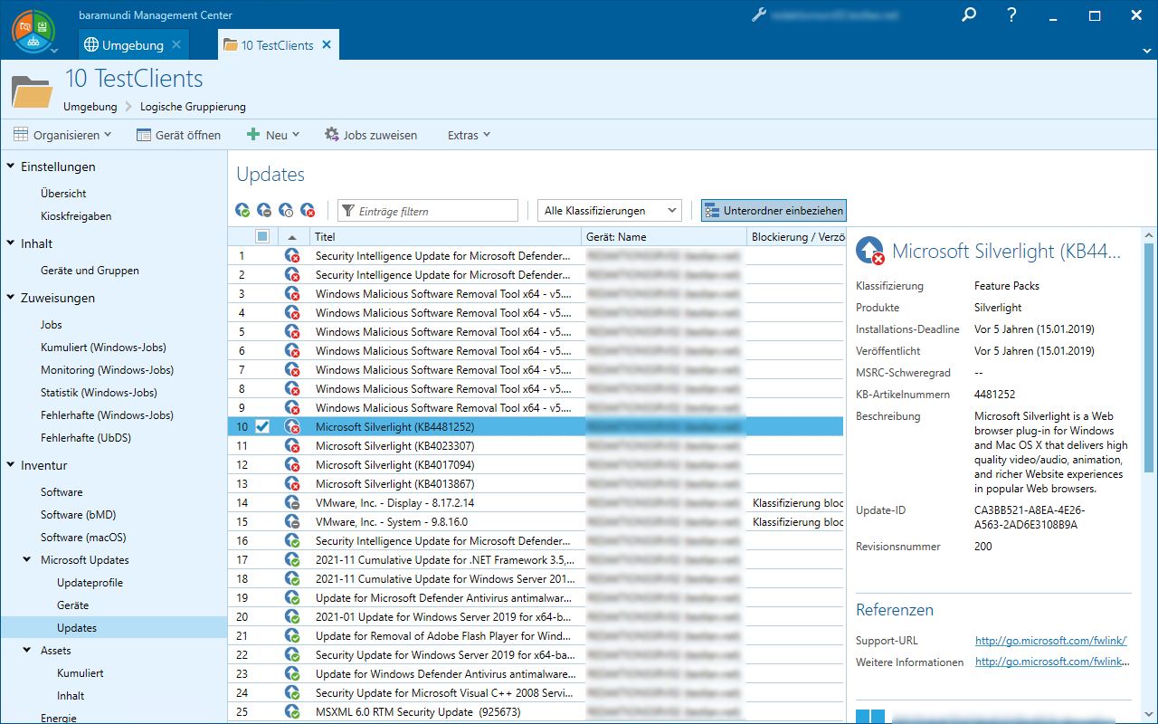Switch to the Umgebung tab
Viewport: 1158px width, 724px height.
132,45
